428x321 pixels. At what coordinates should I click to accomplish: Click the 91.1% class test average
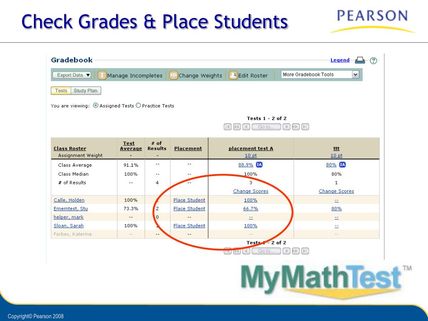[131, 165]
